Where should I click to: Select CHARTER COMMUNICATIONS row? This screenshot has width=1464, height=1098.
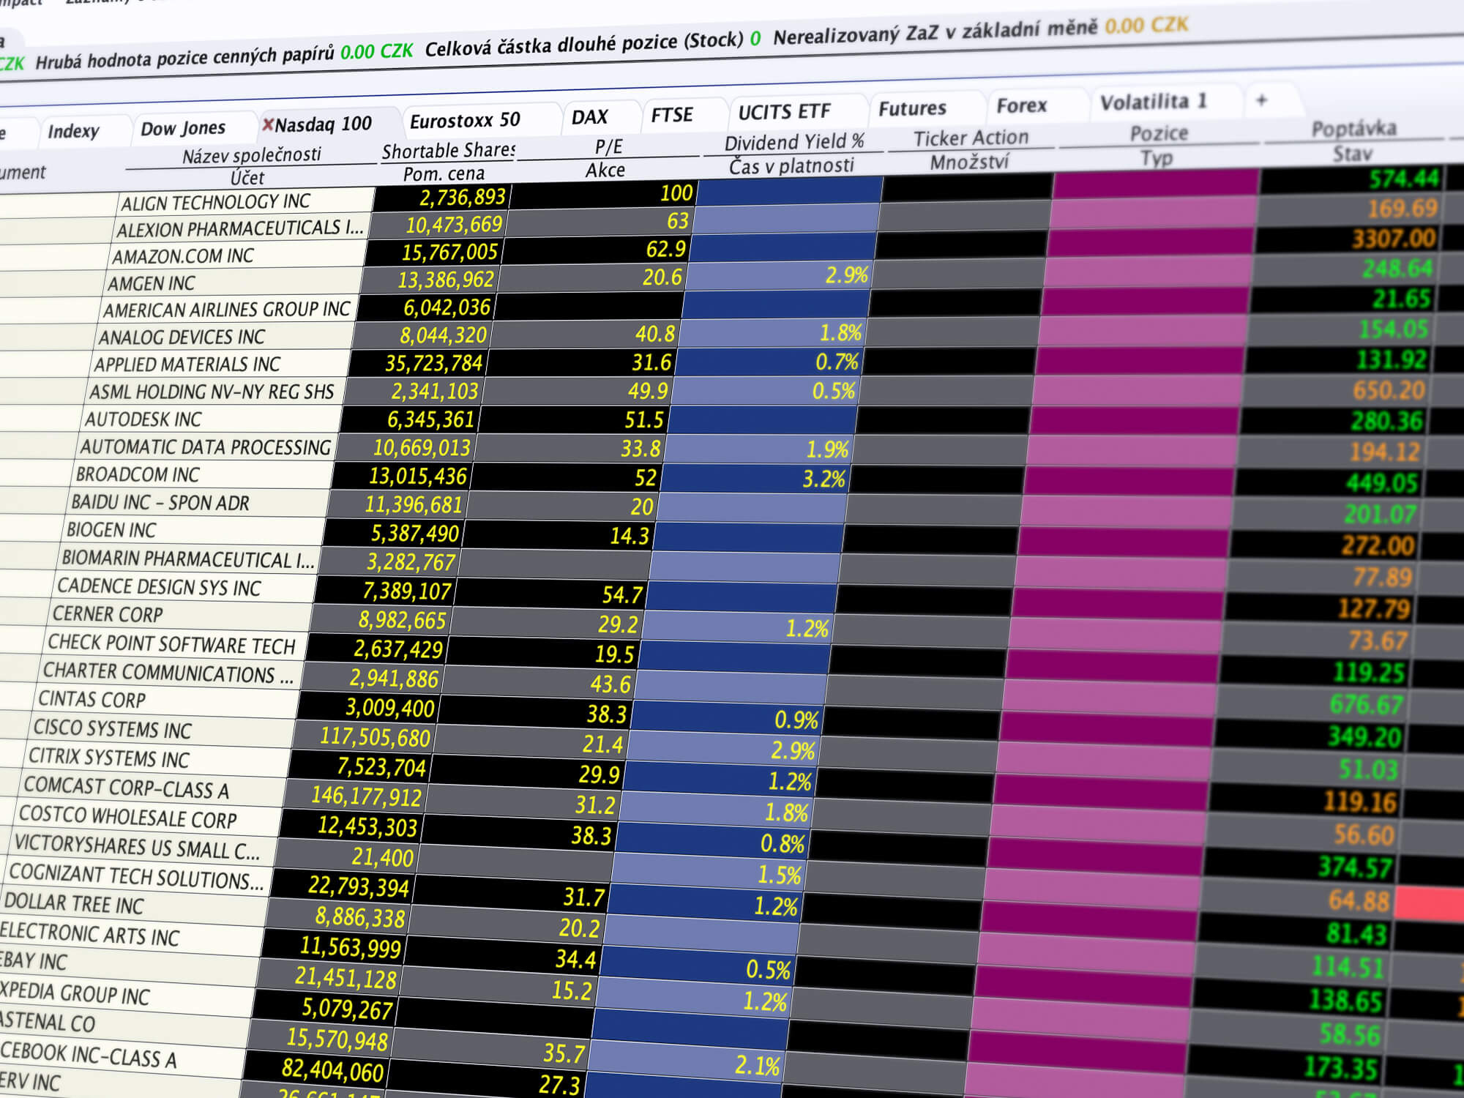(168, 673)
